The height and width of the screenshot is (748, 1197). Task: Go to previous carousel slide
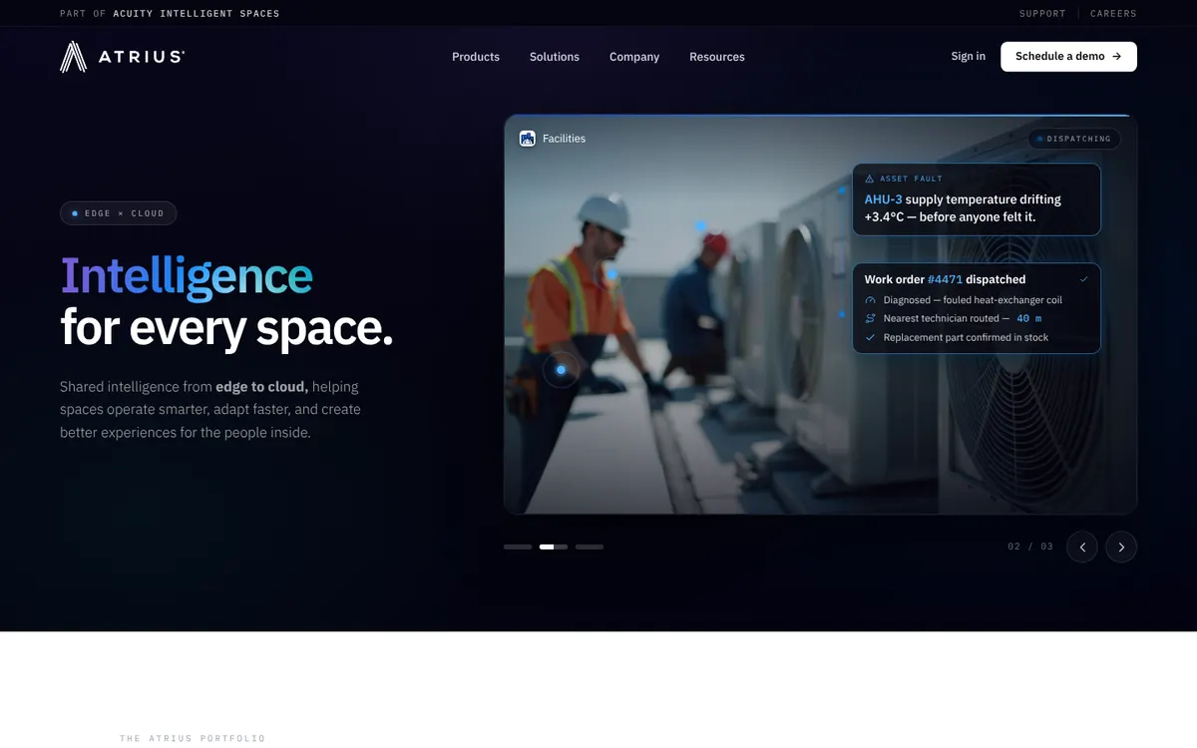pyautogui.click(x=1082, y=547)
